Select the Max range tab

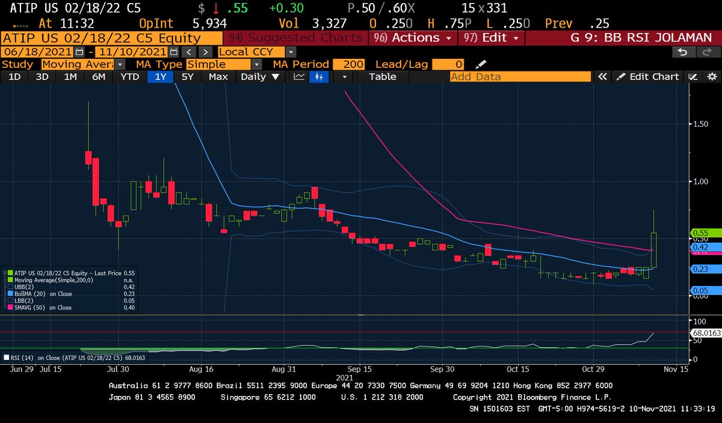pos(218,76)
